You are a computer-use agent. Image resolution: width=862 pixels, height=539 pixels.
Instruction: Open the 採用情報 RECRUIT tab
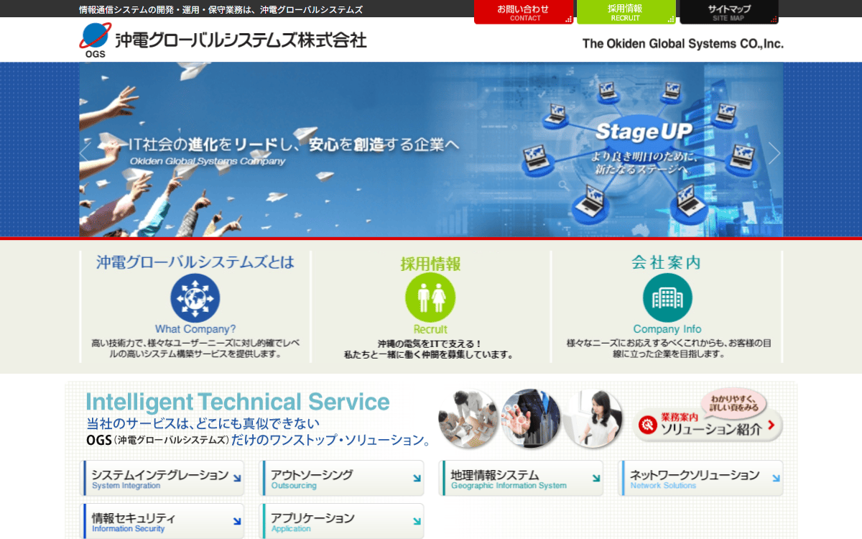pos(626,11)
